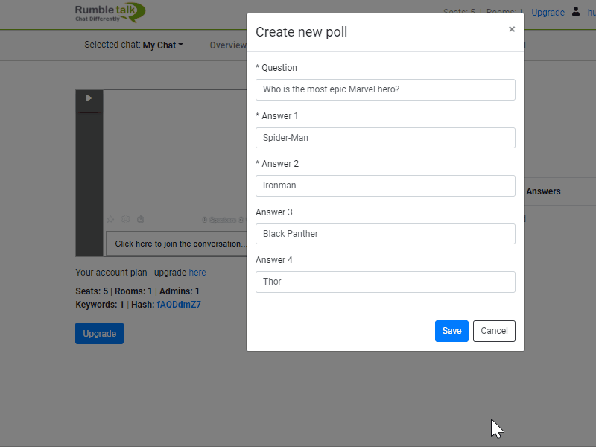Screen dimensions: 596x447
Task: Dismiss the Create new poll dialog with the X
Action: (x=512, y=29)
